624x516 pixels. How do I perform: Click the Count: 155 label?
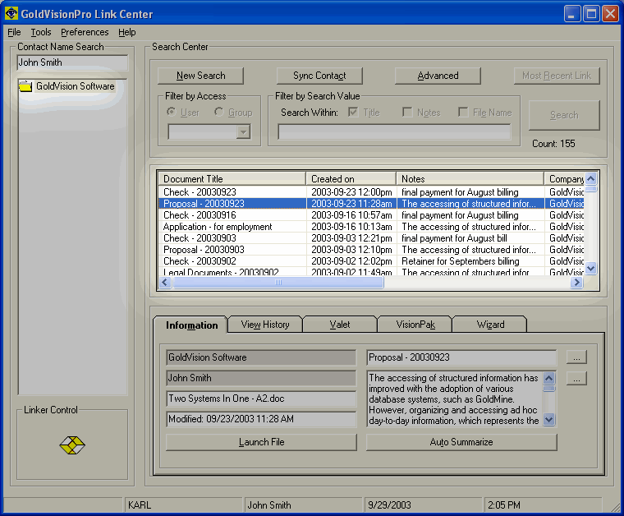click(x=553, y=144)
